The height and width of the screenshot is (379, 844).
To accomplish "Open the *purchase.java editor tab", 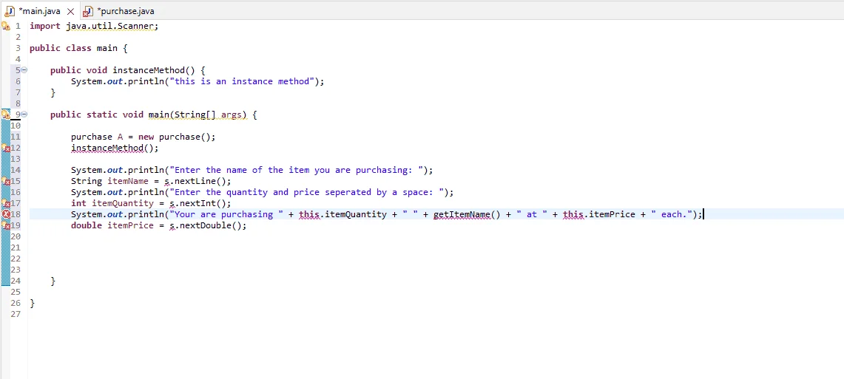I will (124, 11).
